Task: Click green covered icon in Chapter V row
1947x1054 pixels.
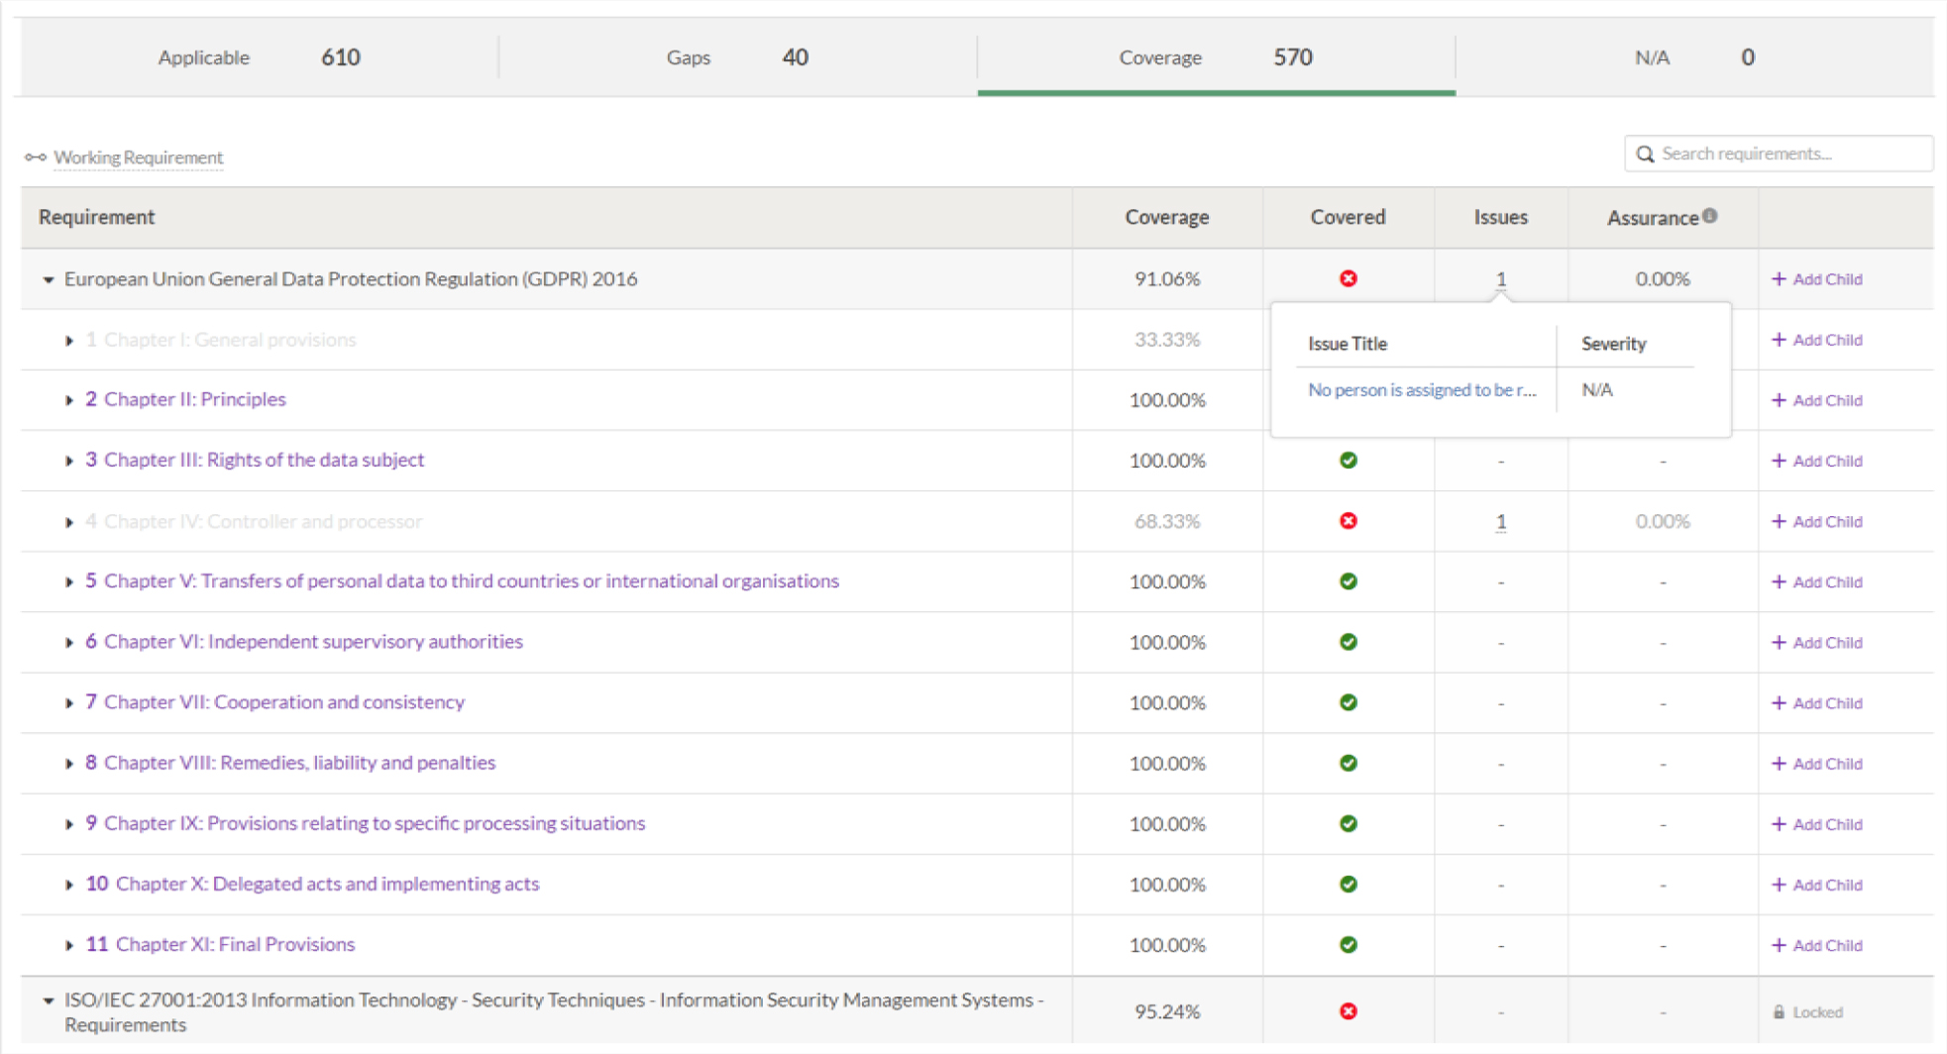Action: pyautogui.click(x=1348, y=581)
